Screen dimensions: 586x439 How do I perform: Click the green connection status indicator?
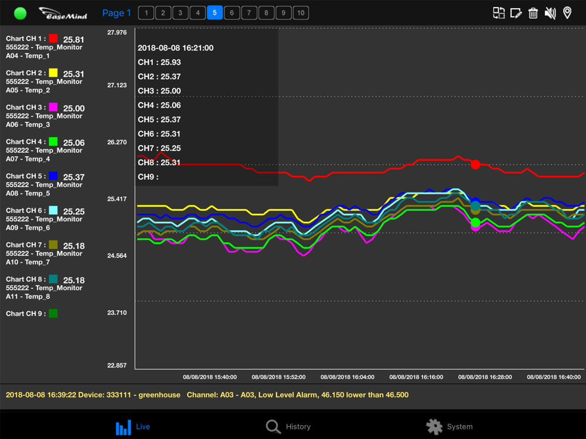click(x=20, y=13)
